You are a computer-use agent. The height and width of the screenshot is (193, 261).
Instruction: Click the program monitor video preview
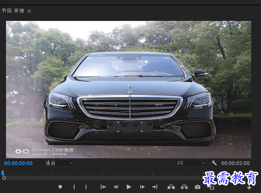pyautogui.click(x=129, y=89)
